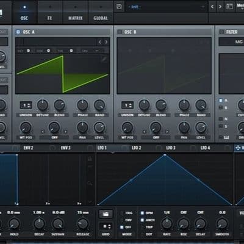The image size is (244, 244).
Task: Click the envelope lock icon
Action: click(90, 159)
